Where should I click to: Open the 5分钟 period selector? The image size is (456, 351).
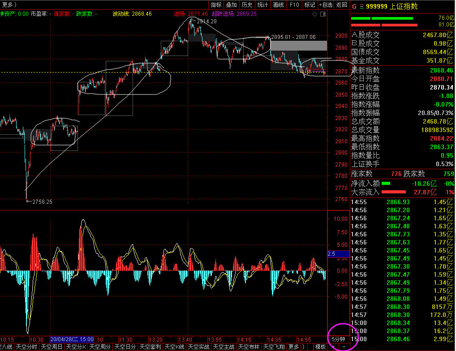(338, 339)
